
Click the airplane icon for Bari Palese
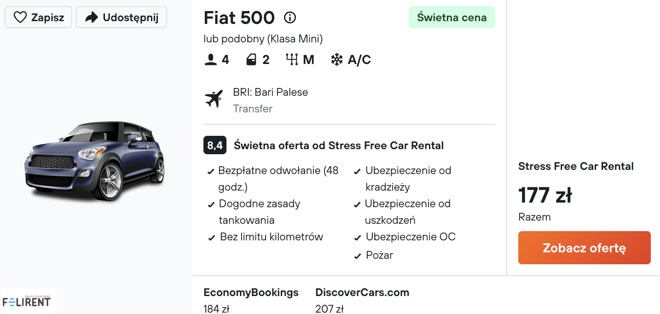point(214,99)
